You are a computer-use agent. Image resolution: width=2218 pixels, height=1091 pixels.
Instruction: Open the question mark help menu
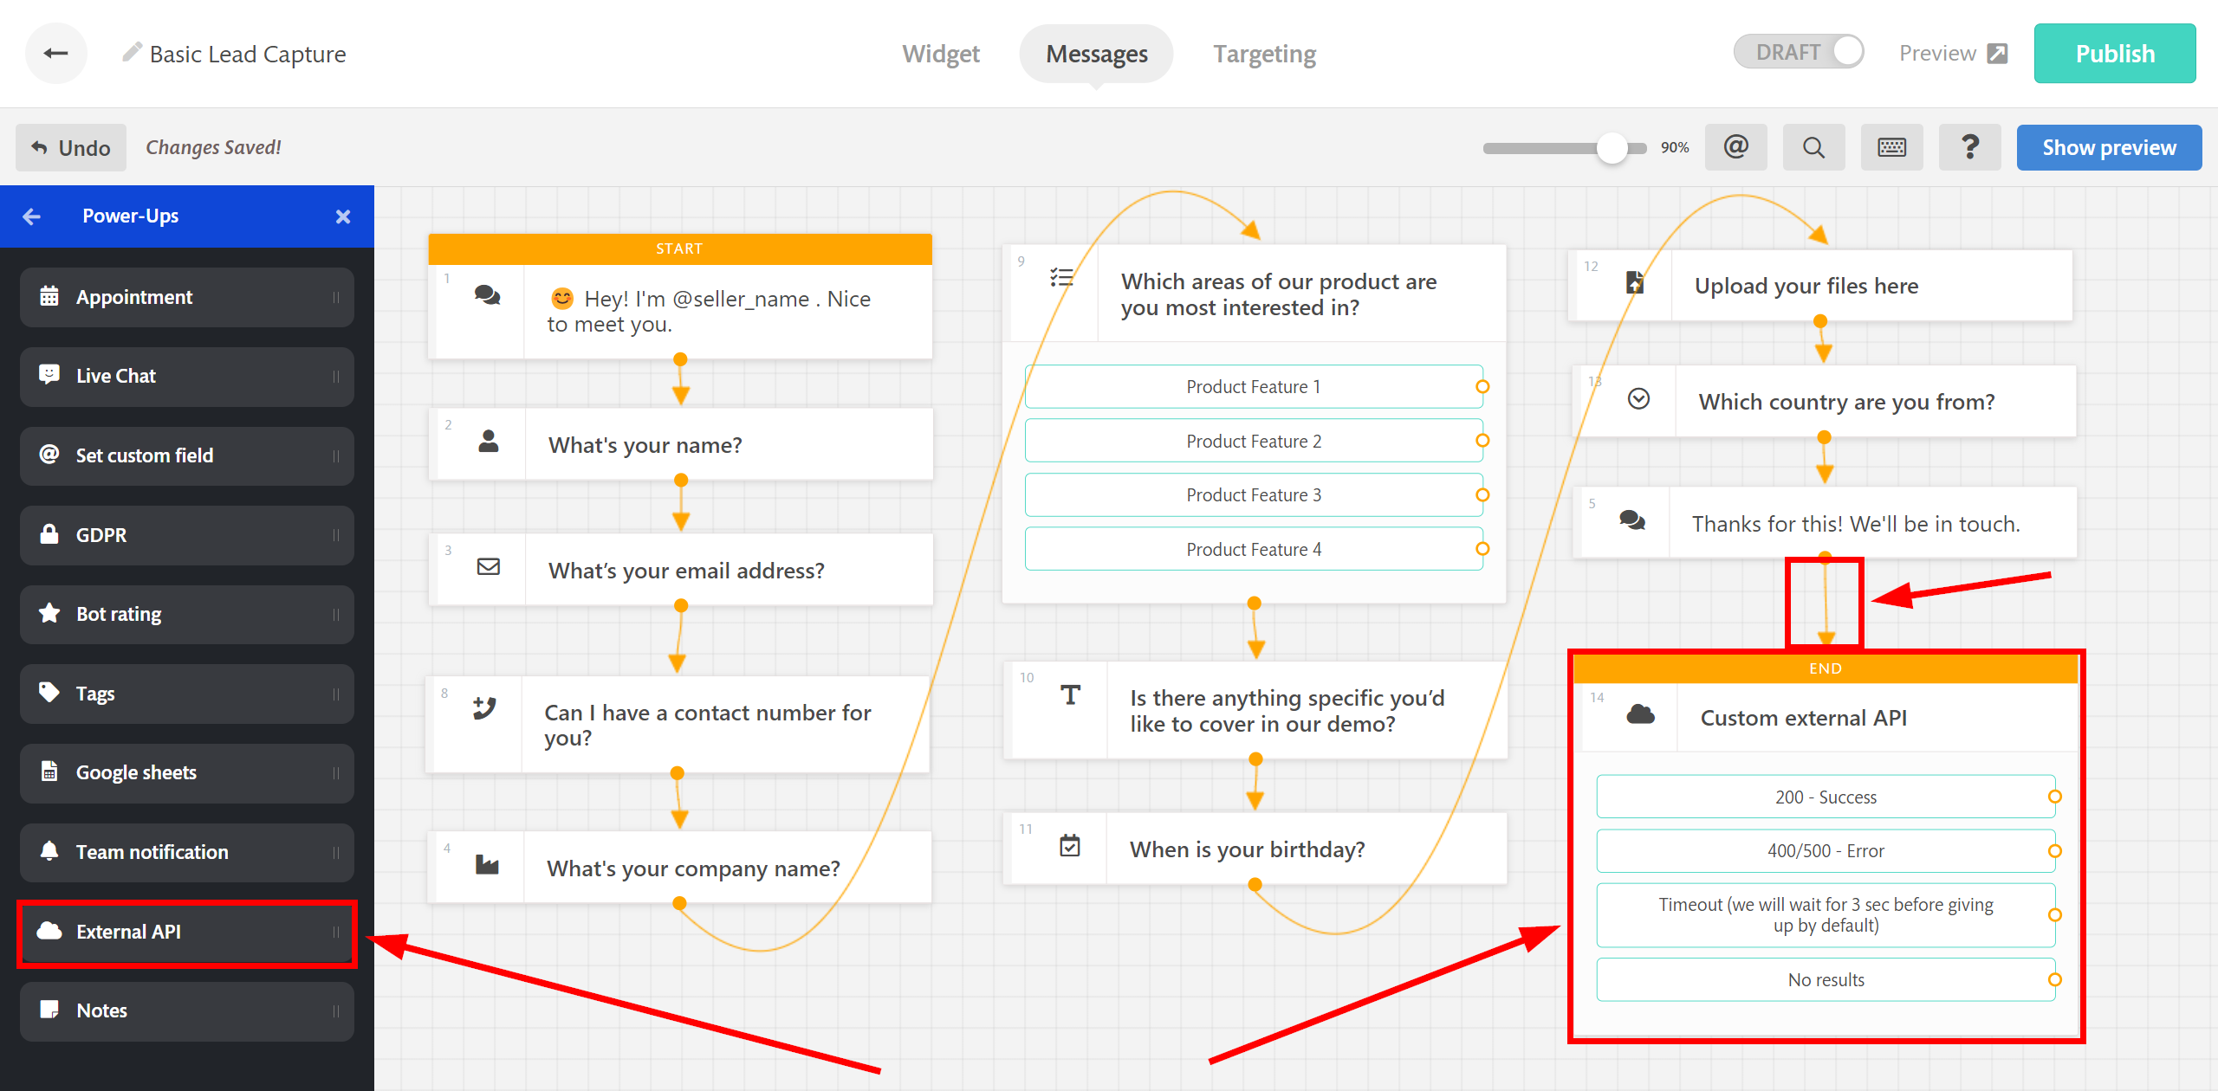(x=1969, y=147)
